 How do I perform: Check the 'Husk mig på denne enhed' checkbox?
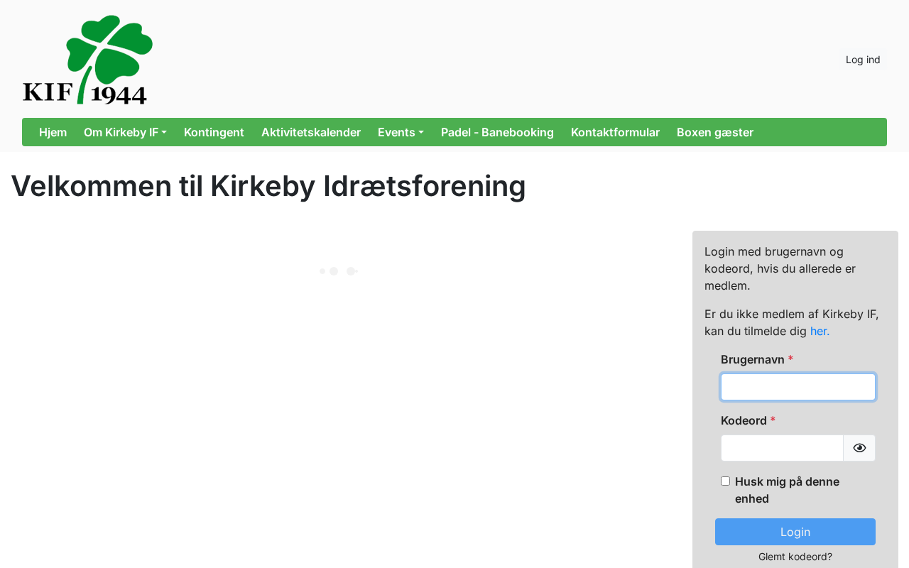(x=725, y=481)
